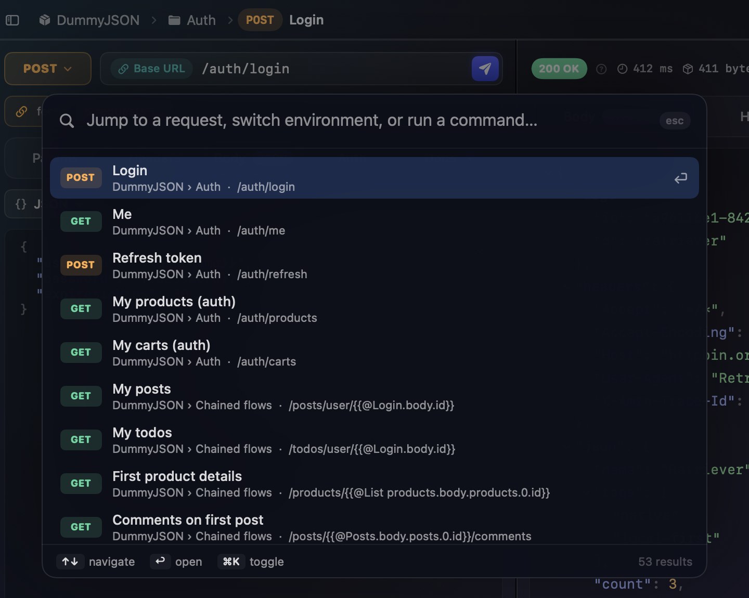Open the Refresh token request result
The height and width of the screenshot is (598, 749).
click(374, 265)
